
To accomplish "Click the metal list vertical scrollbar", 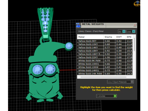I will tap(134, 44).
